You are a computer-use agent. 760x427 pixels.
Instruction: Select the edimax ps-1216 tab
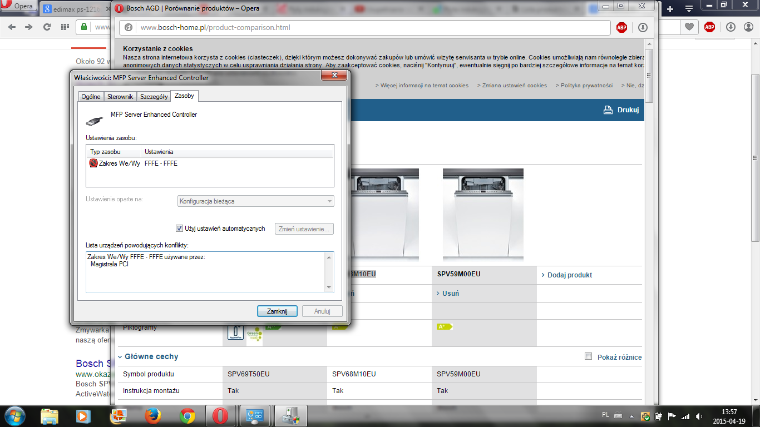75,9
